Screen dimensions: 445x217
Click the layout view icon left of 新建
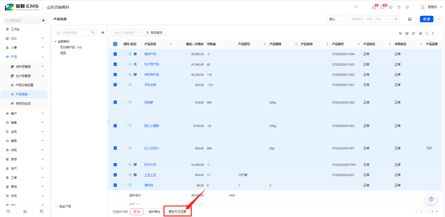tap(410, 19)
